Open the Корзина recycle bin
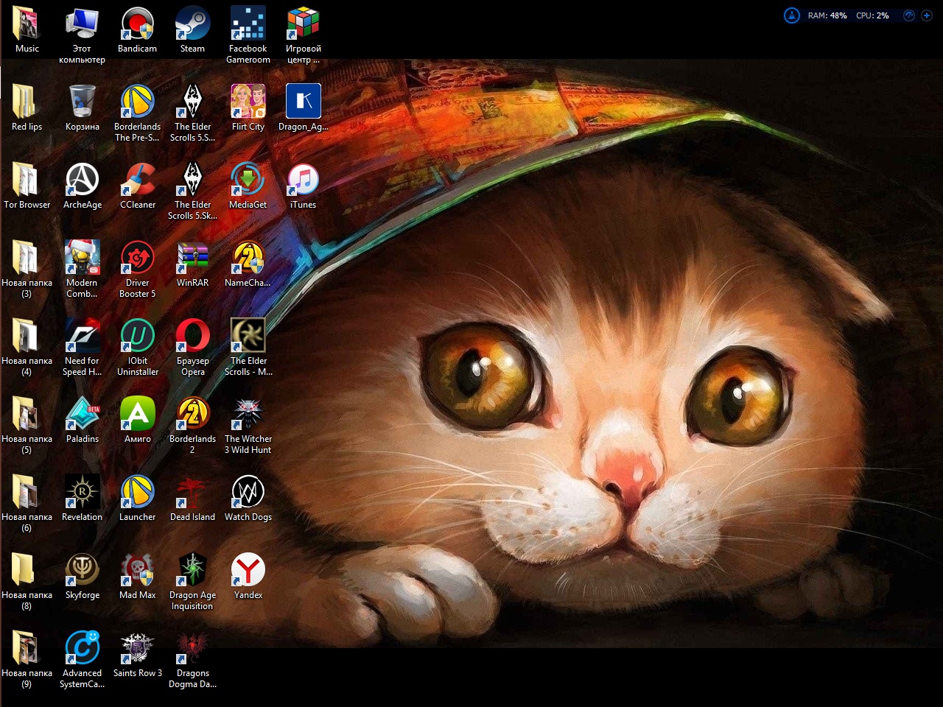This screenshot has height=707, width=943. [x=82, y=108]
